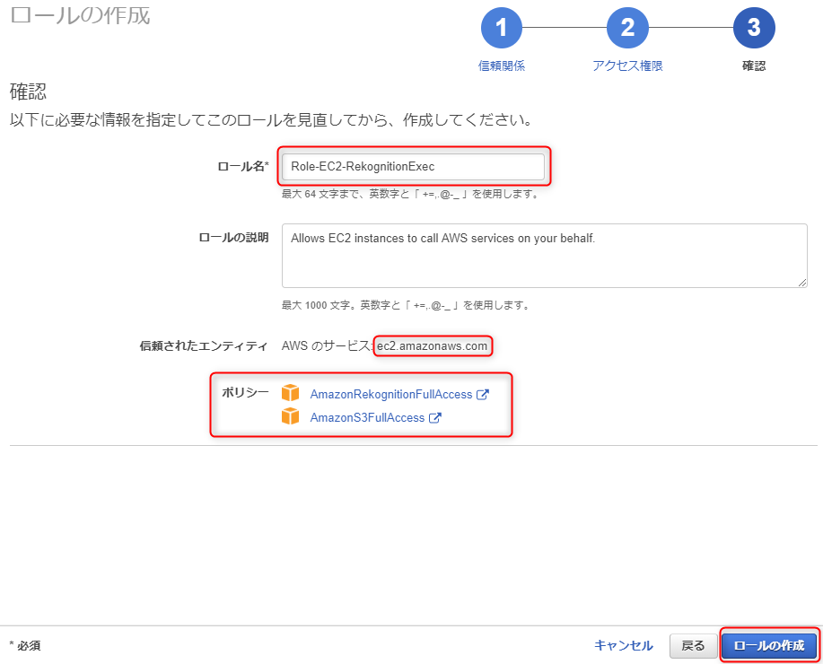
Task: Click orange box icon for AmazonS3FullAccess
Action: (x=290, y=416)
